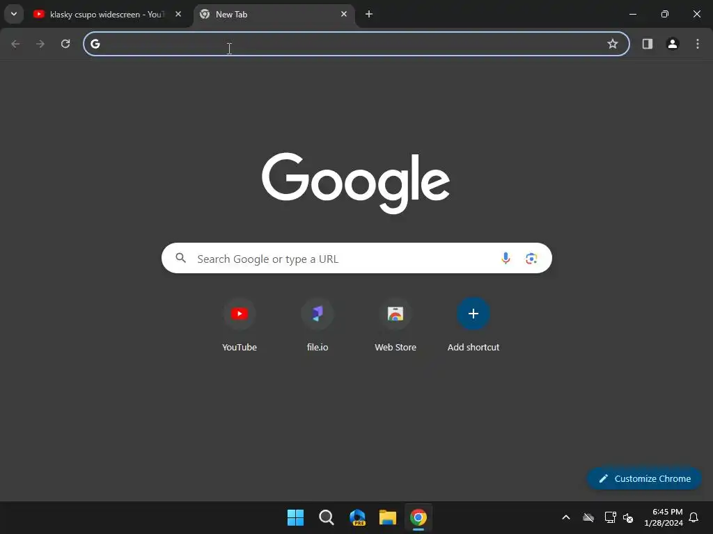
Task: Open the Web Store shortcut
Action: pyautogui.click(x=395, y=325)
